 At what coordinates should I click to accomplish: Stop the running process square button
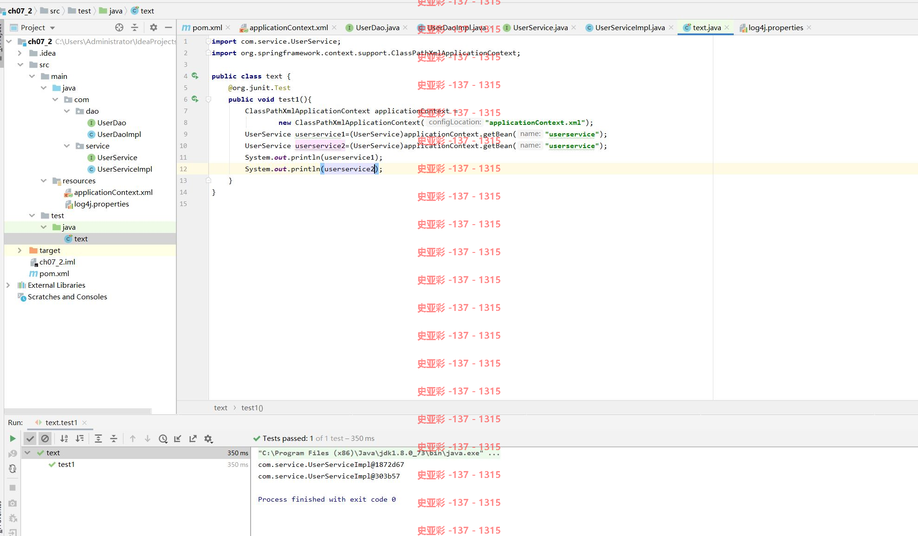[13, 488]
